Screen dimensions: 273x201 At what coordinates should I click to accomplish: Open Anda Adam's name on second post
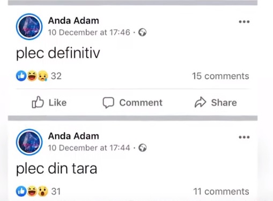click(73, 136)
